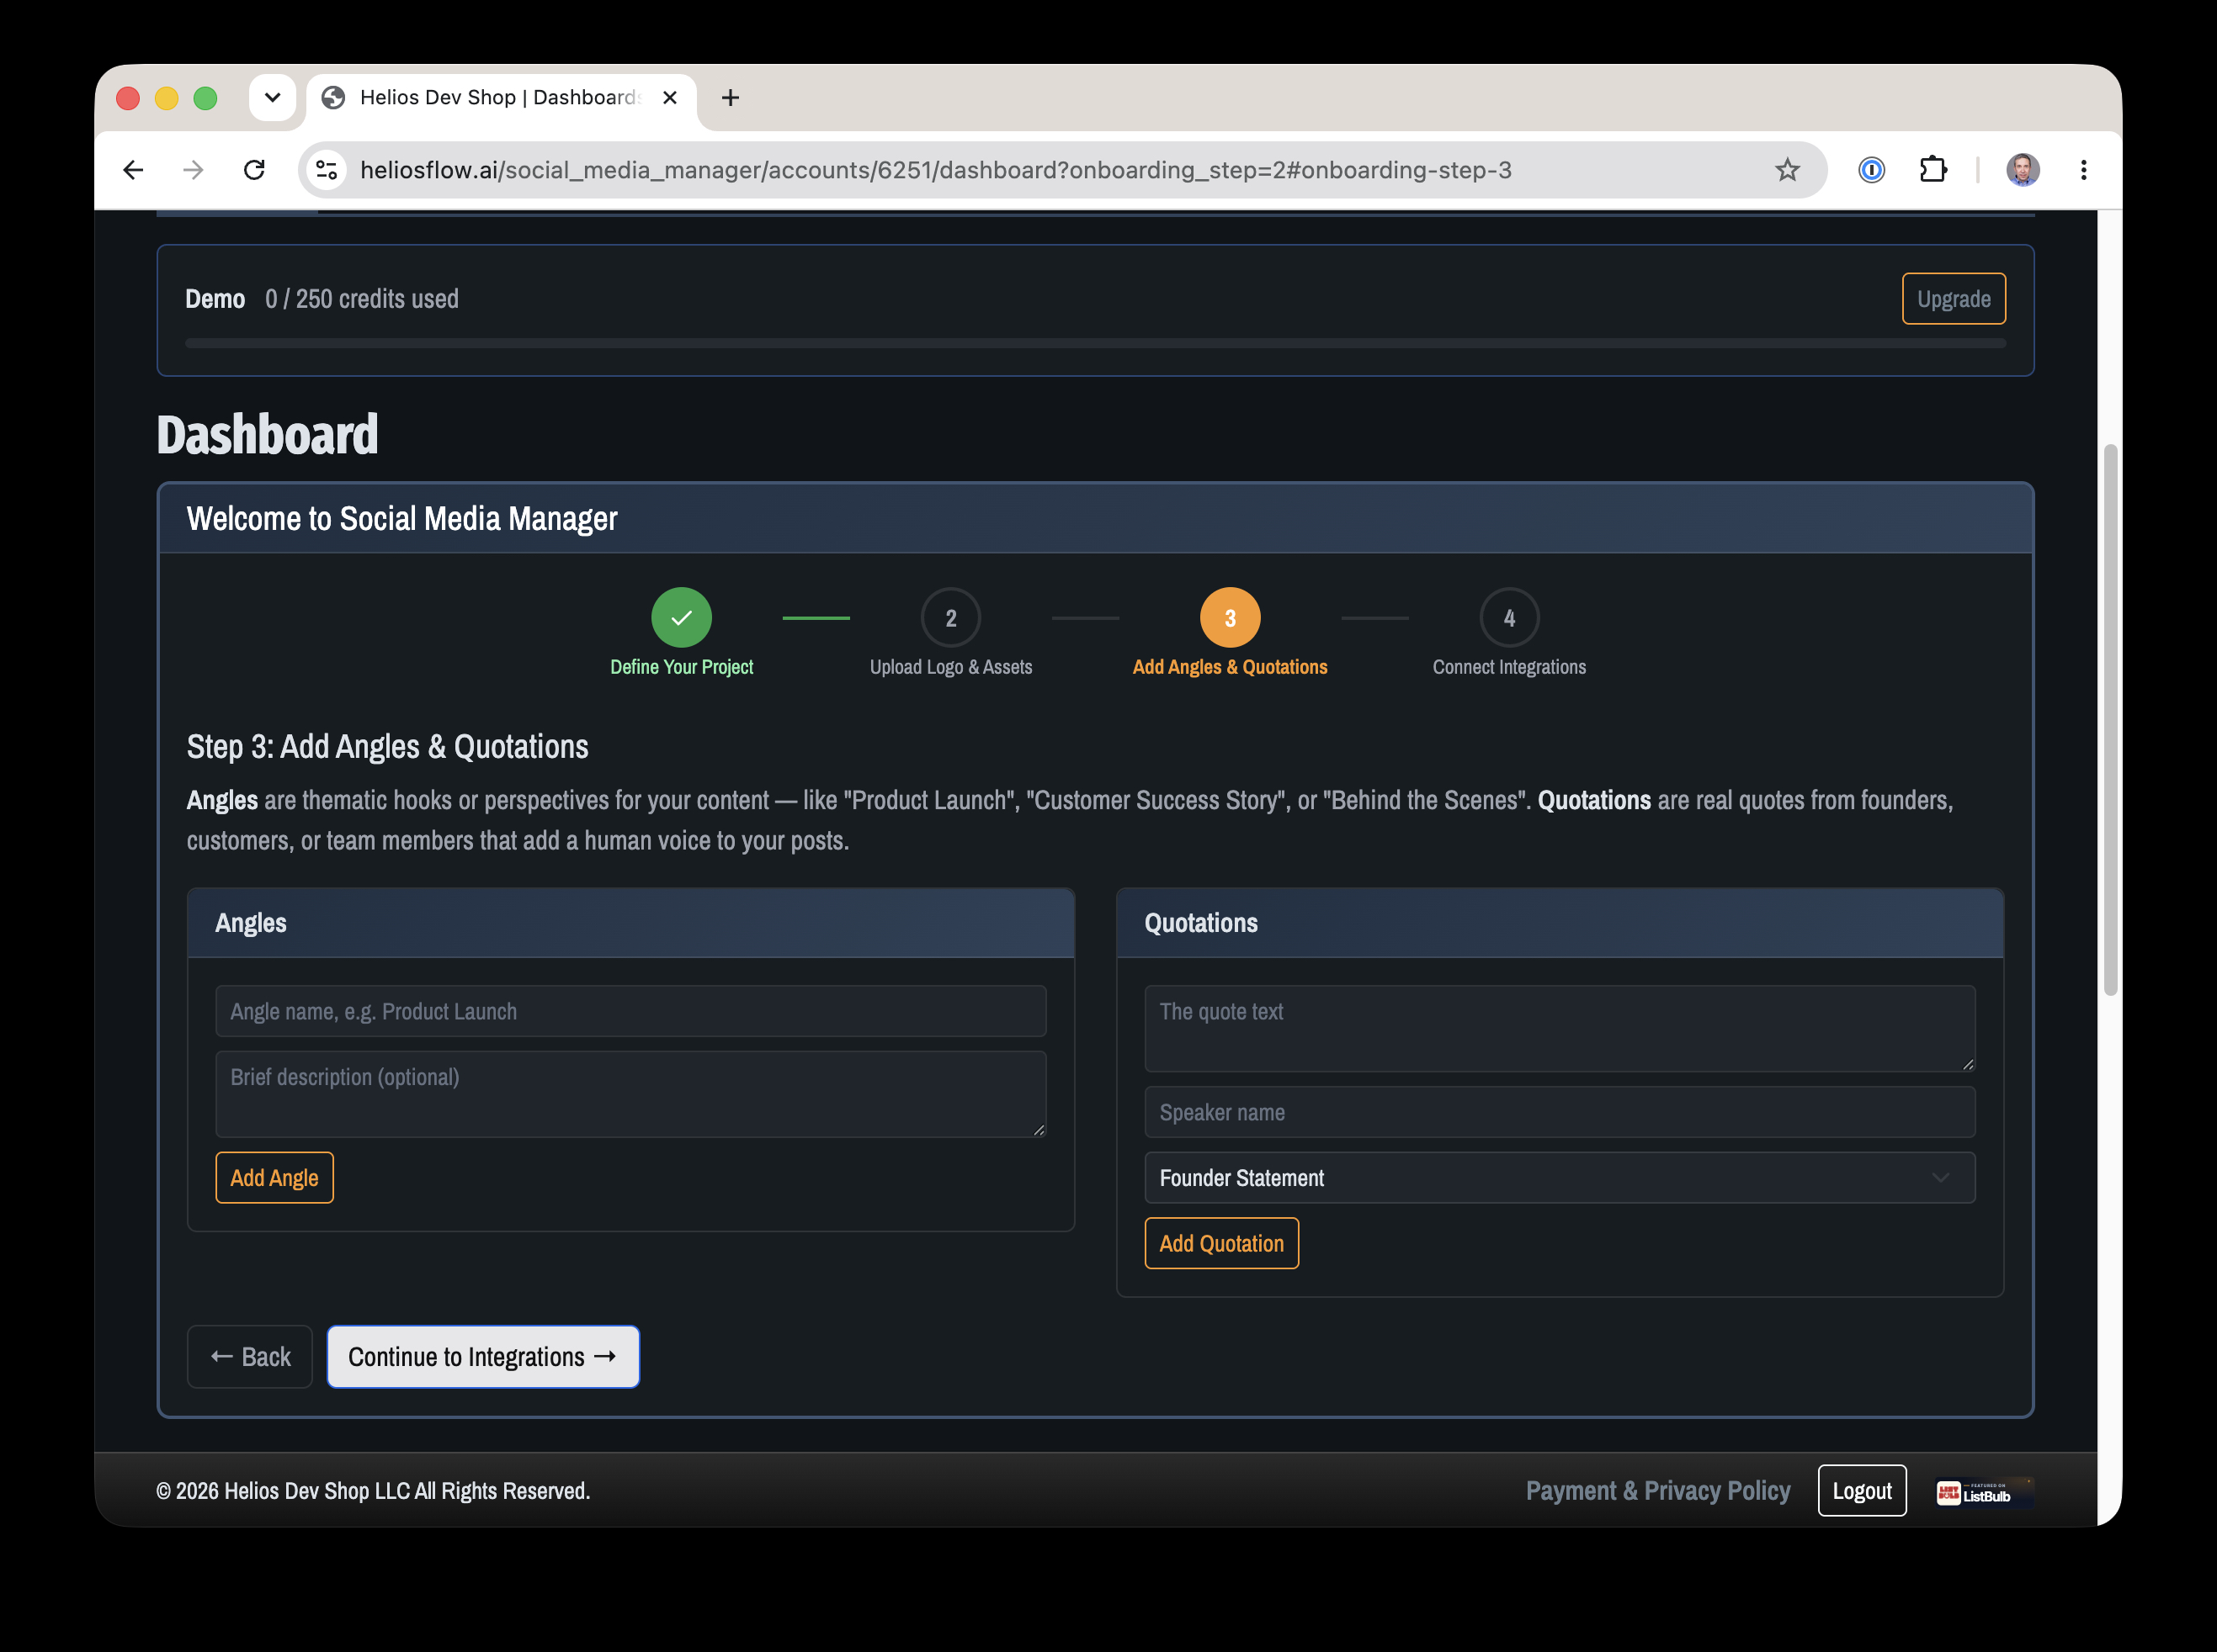Click the Demo plan label
The image size is (2217, 1652).
[215, 299]
